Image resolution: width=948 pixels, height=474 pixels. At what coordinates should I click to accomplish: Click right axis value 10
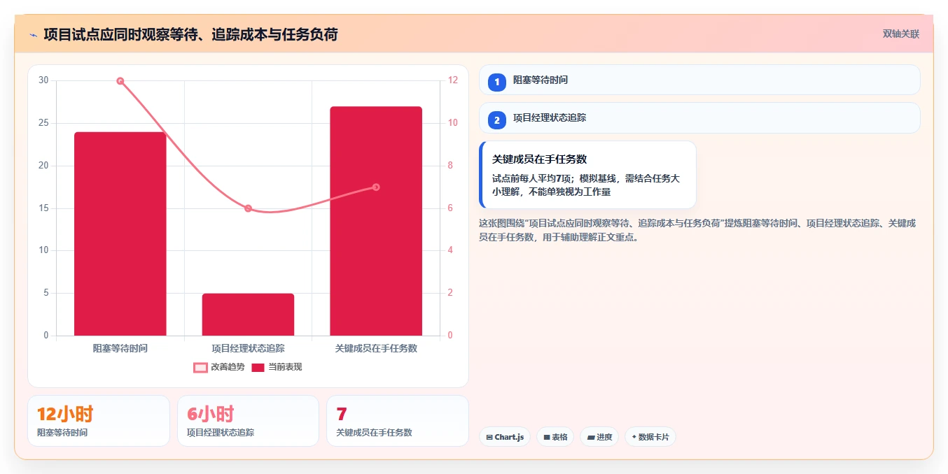[x=452, y=123]
